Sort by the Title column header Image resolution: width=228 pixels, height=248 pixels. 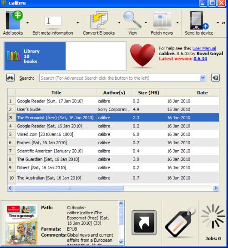(x=56, y=92)
